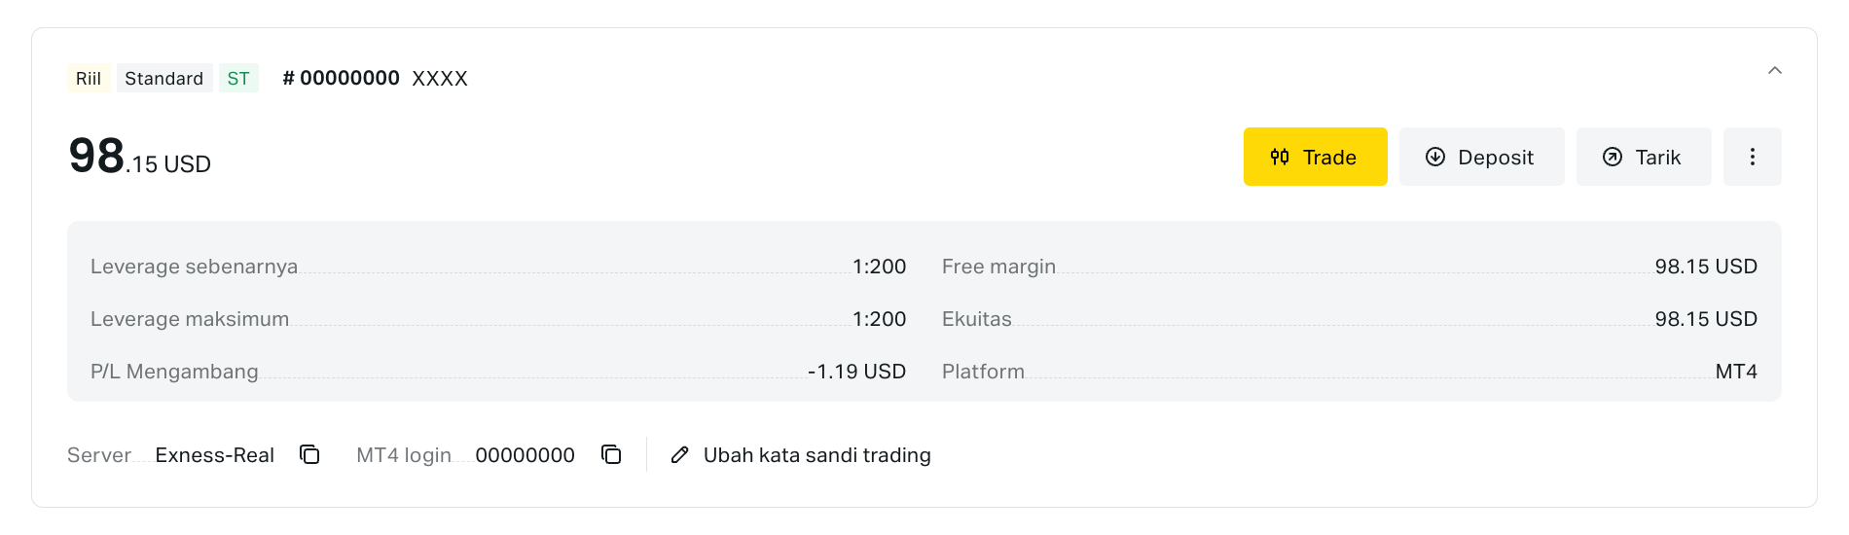Open Ubah kata sandi trading link
Image resolution: width=1849 pixels, height=535 pixels.
coord(816,455)
